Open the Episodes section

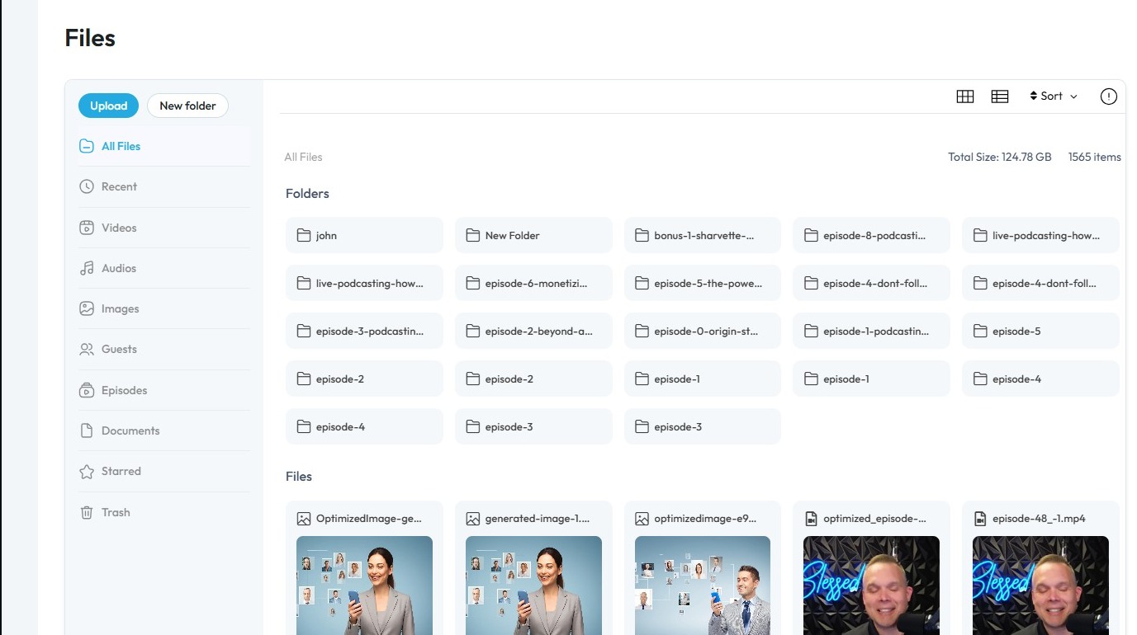(164, 390)
